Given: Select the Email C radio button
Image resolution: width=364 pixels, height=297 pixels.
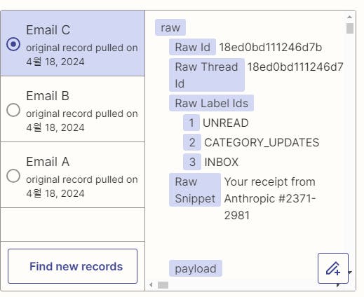Looking at the screenshot, I should [13, 44].
